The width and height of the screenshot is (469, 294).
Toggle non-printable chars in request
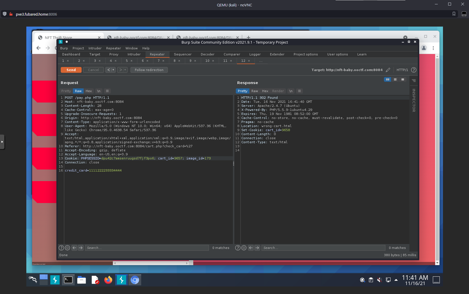[99, 91]
